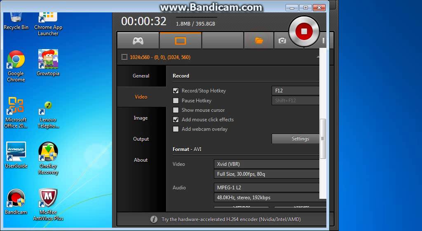Viewport: 422px width, 231px height.
Task: Click the hardware-accelerated H.264 encoder tip
Action: point(231,219)
